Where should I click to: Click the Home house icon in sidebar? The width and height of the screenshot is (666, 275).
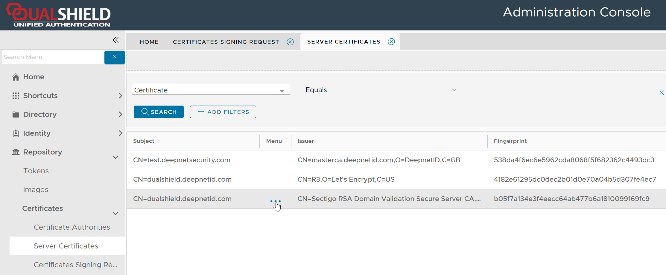point(16,77)
